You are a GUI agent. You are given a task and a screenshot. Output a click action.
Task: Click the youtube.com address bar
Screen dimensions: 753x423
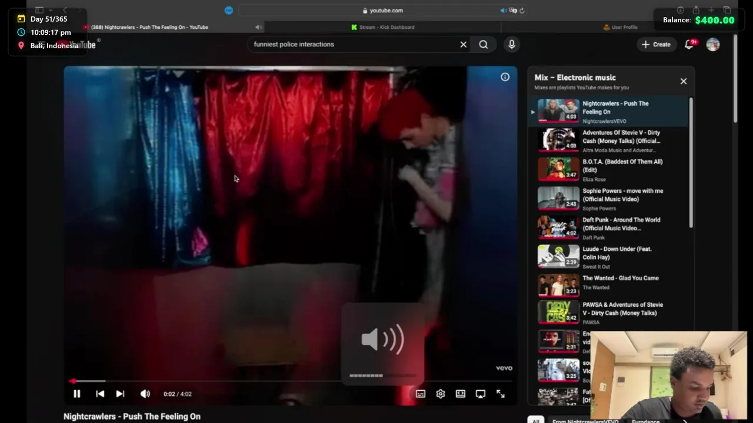pyautogui.click(x=382, y=11)
